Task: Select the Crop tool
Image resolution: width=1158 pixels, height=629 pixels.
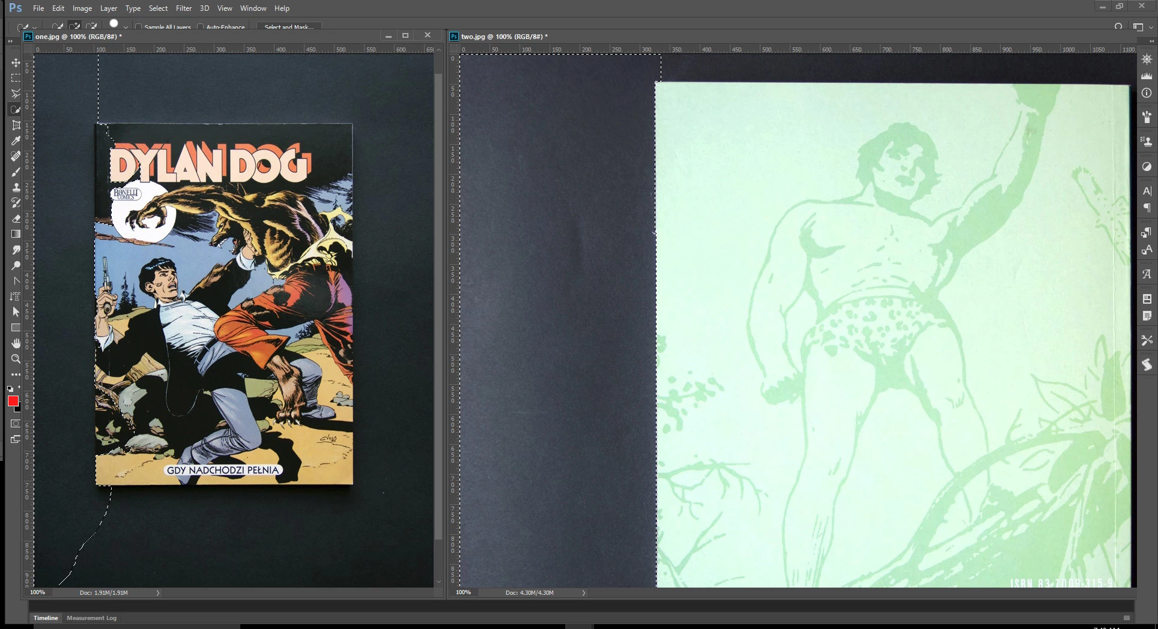Action: click(x=16, y=125)
